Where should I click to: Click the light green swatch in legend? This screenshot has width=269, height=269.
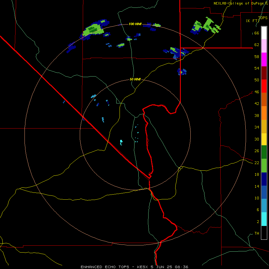pyautogui.click(x=264, y=166)
